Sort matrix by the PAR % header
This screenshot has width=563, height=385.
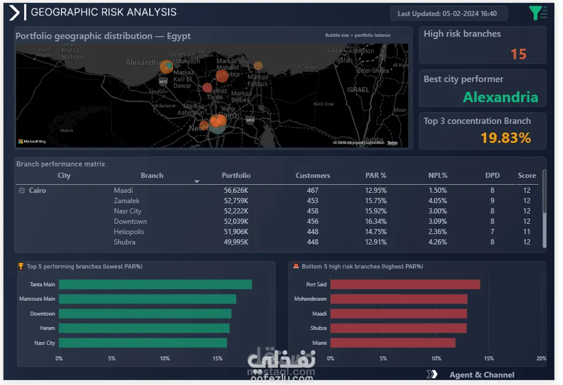coord(375,176)
